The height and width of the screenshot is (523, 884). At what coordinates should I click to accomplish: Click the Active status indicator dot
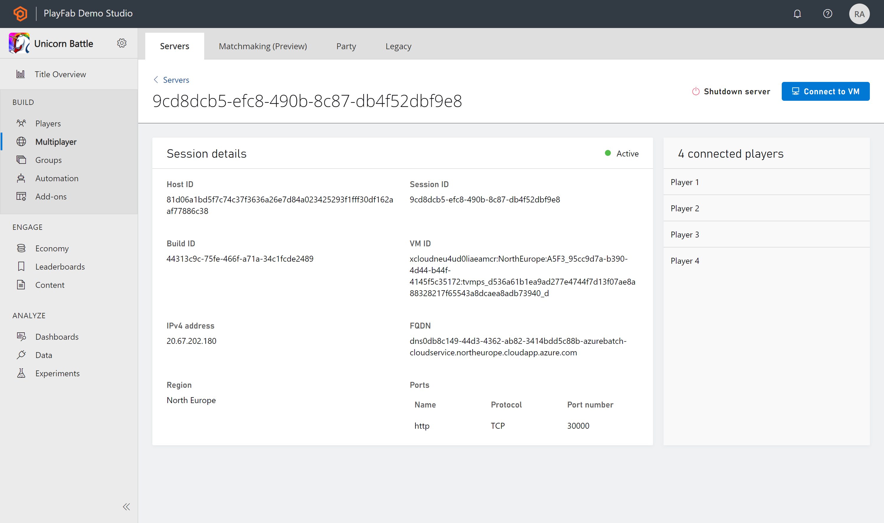(606, 154)
